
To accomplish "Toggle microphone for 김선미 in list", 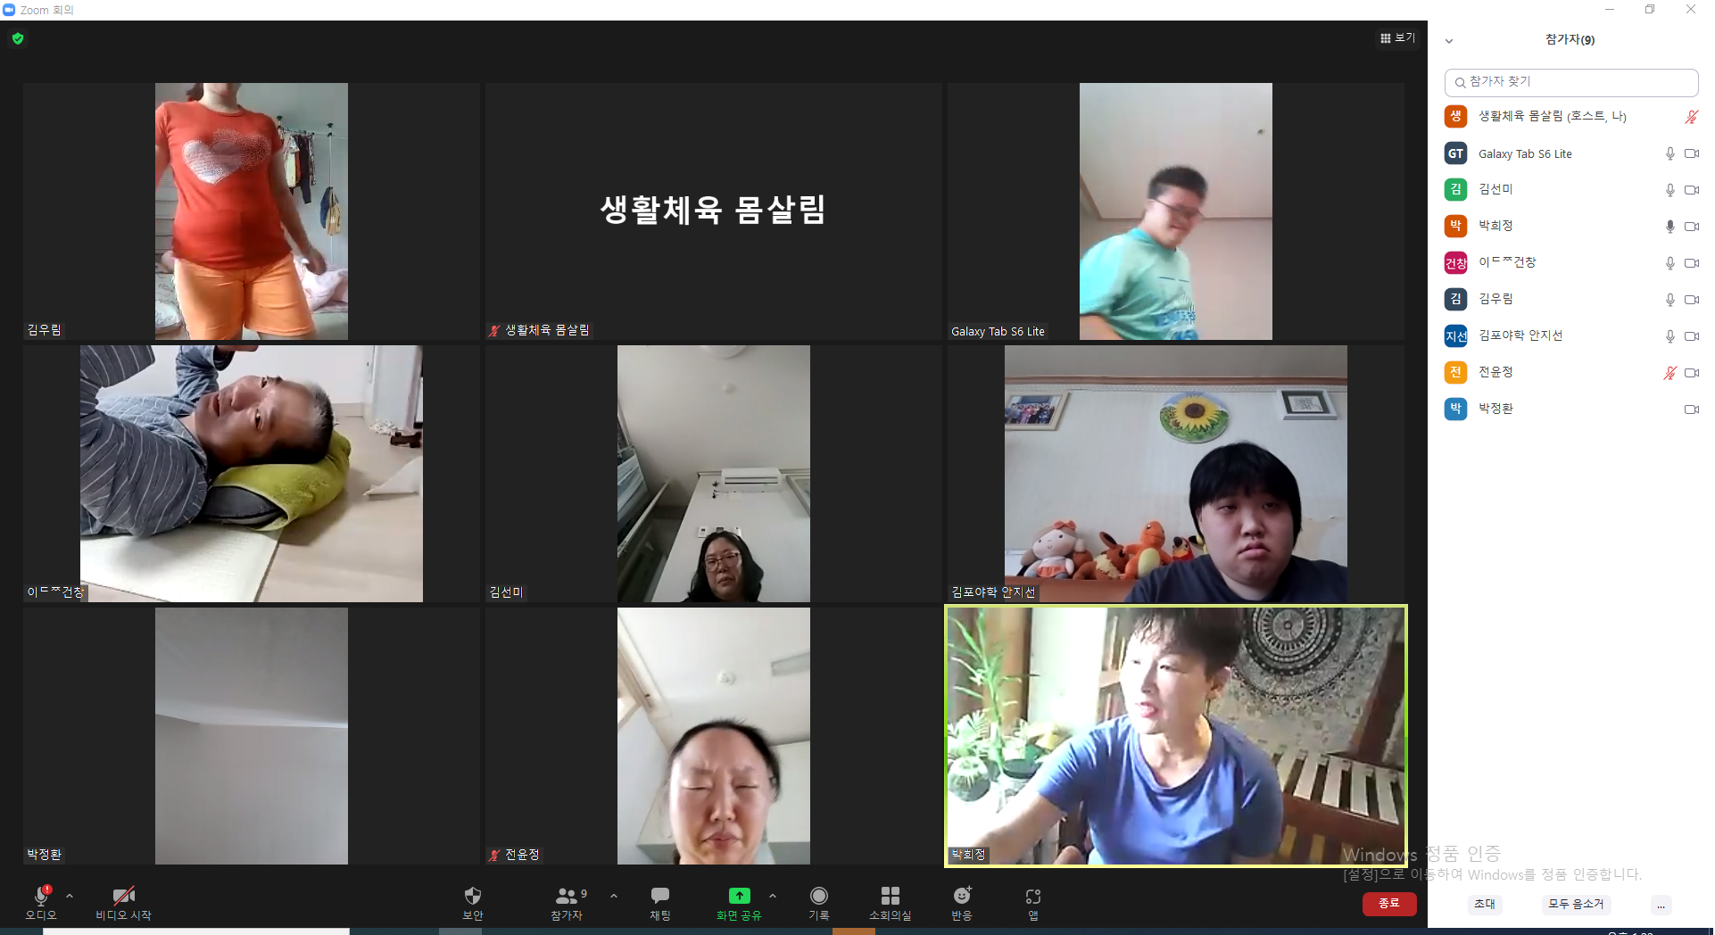I will click(1669, 190).
